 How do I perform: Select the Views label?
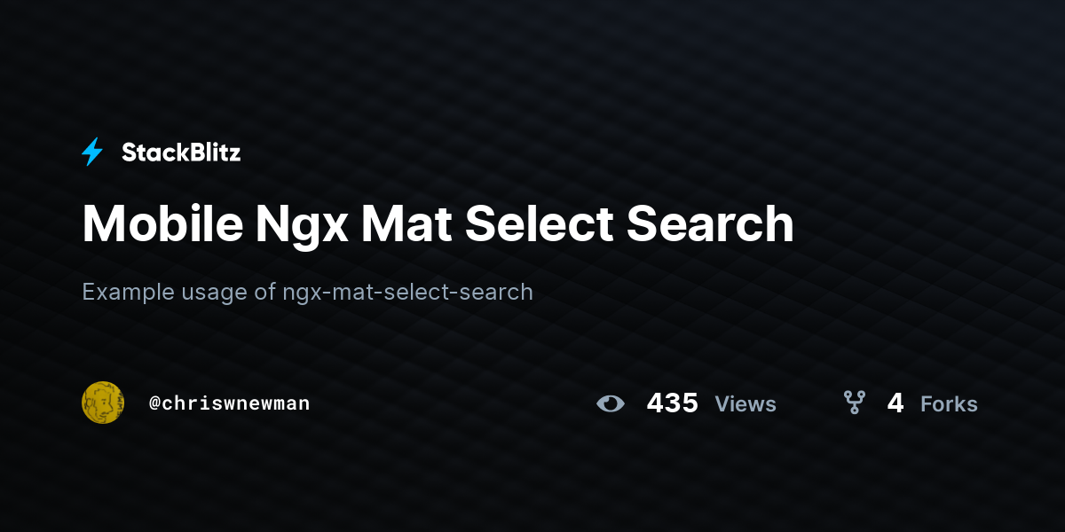[x=745, y=404]
